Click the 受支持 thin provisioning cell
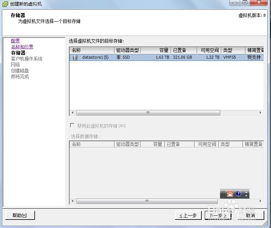 point(254,57)
